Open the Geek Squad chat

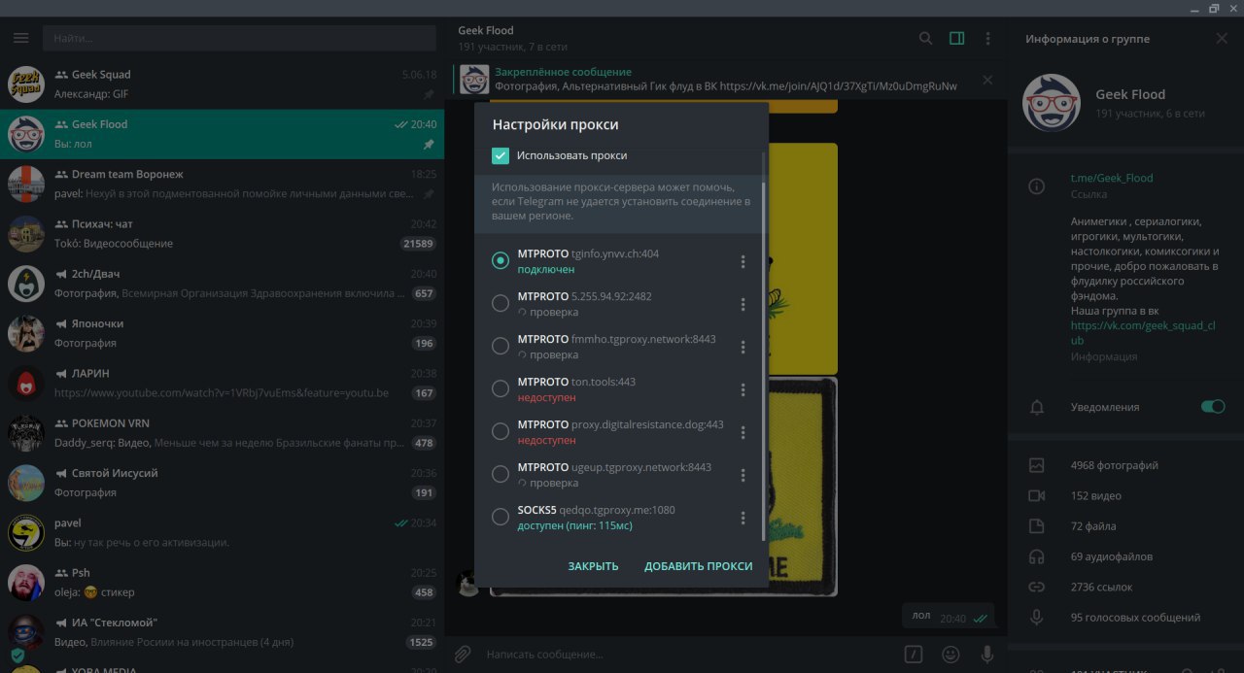pos(222,84)
